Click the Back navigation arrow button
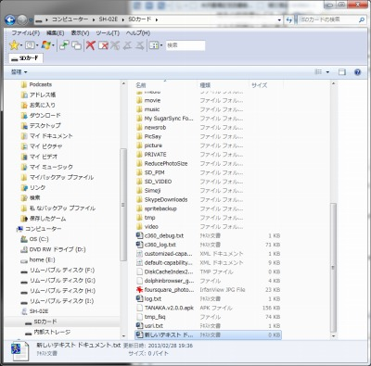The height and width of the screenshot is (366, 371). [10, 19]
